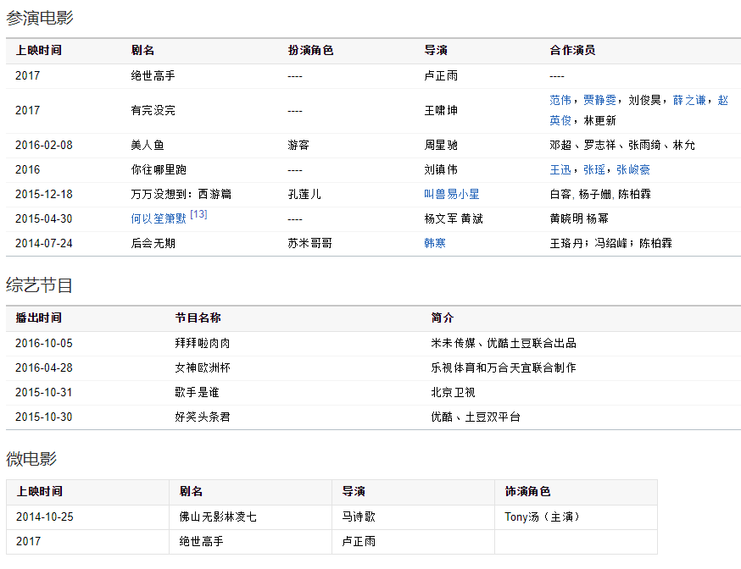Click the 上映时间 header in 参演电影 table
Image resolution: width=741 pixels, height=569 pixels.
click(39, 51)
